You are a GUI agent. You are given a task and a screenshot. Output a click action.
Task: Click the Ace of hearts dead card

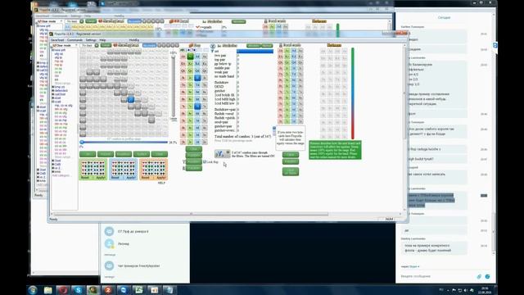pos(281,51)
